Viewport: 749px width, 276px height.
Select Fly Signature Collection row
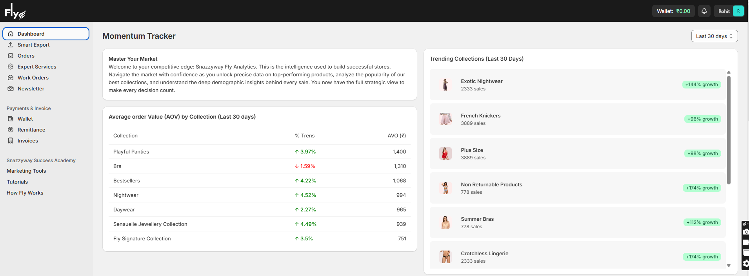pyautogui.click(x=260, y=238)
